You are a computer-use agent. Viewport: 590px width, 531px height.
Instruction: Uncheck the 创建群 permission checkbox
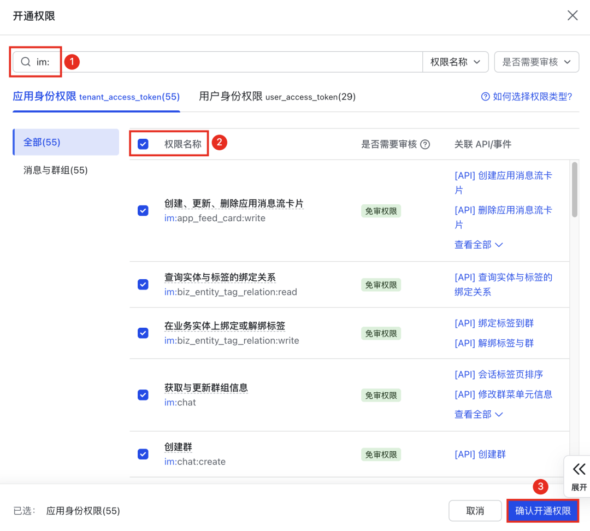tap(143, 454)
